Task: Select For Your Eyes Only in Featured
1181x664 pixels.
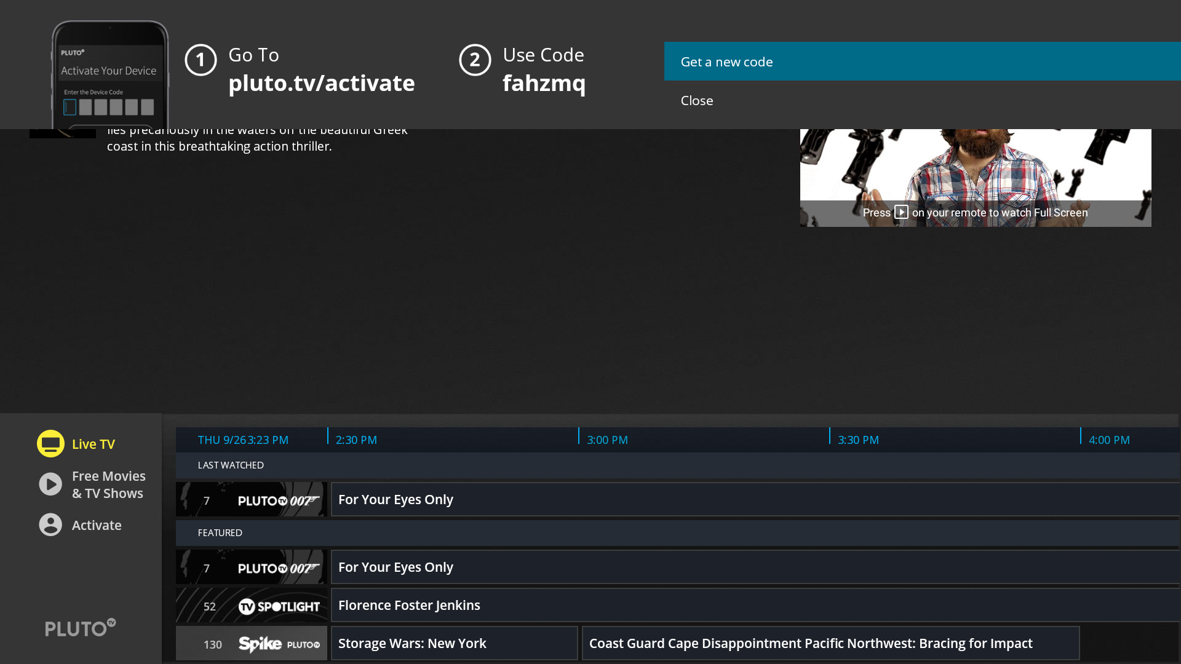Action: click(x=755, y=567)
